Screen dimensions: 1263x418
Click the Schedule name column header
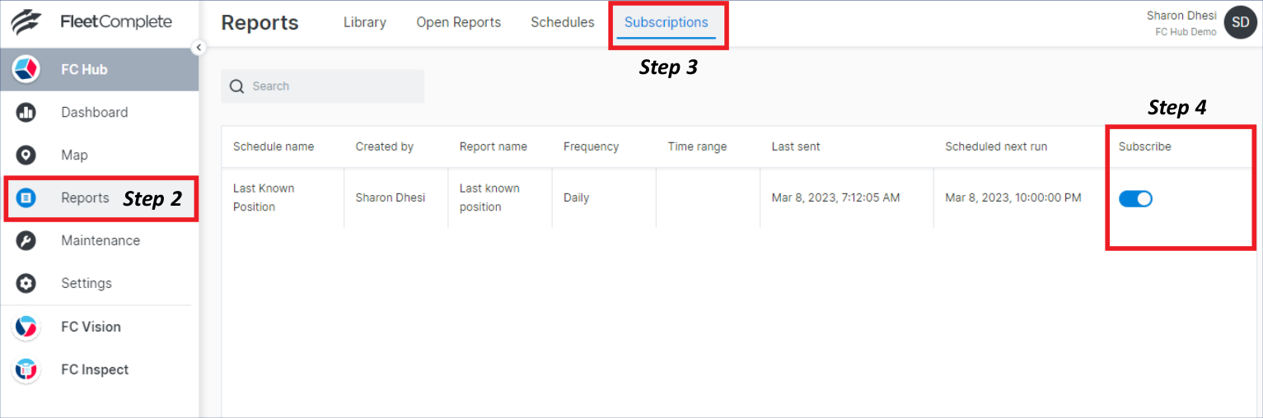pyautogui.click(x=274, y=146)
